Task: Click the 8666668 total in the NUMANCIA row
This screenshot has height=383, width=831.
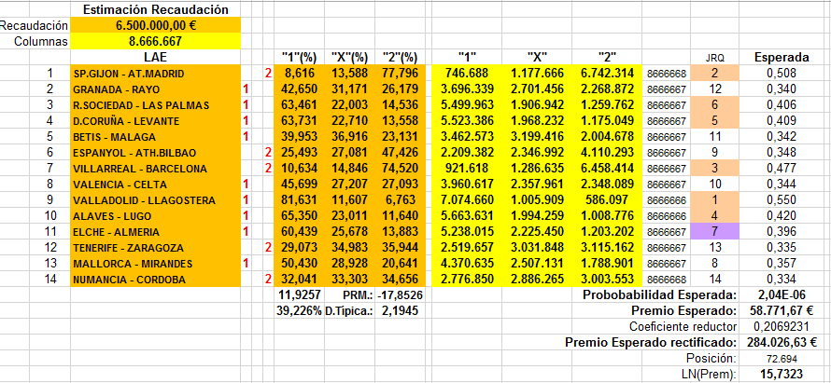Action: click(667, 280)
